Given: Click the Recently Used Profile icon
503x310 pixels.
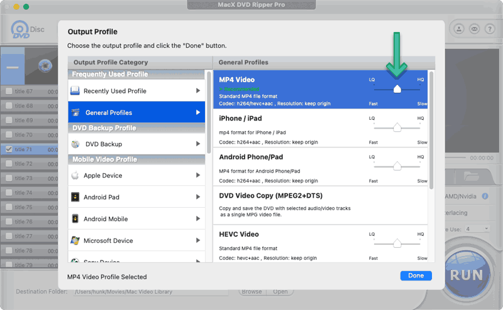Looking at the screenshot, I should [x=75, y=90].
